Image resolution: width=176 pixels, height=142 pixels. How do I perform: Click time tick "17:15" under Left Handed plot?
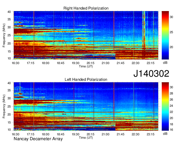pos(31,134)
